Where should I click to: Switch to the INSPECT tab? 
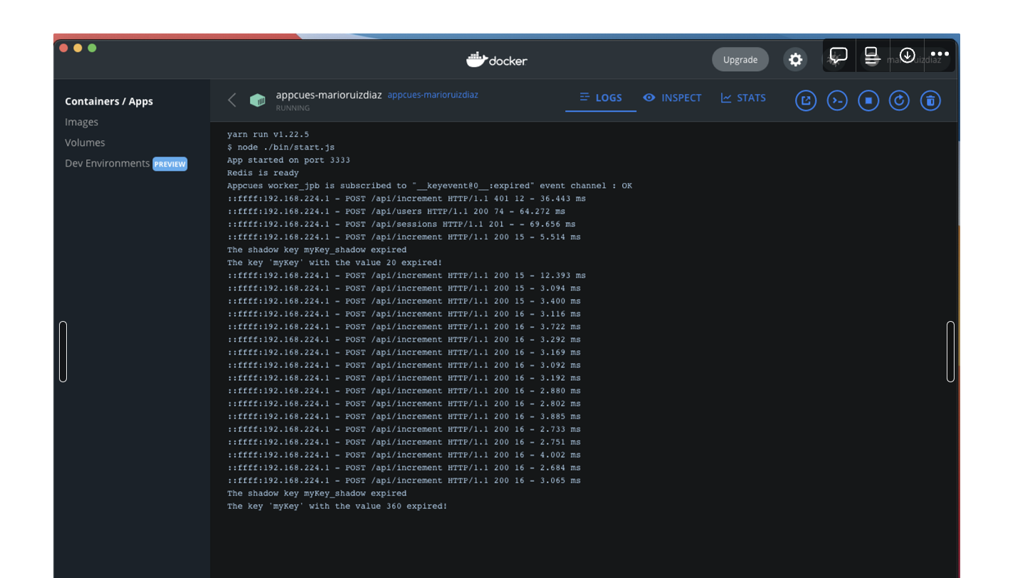click(672, 98)
